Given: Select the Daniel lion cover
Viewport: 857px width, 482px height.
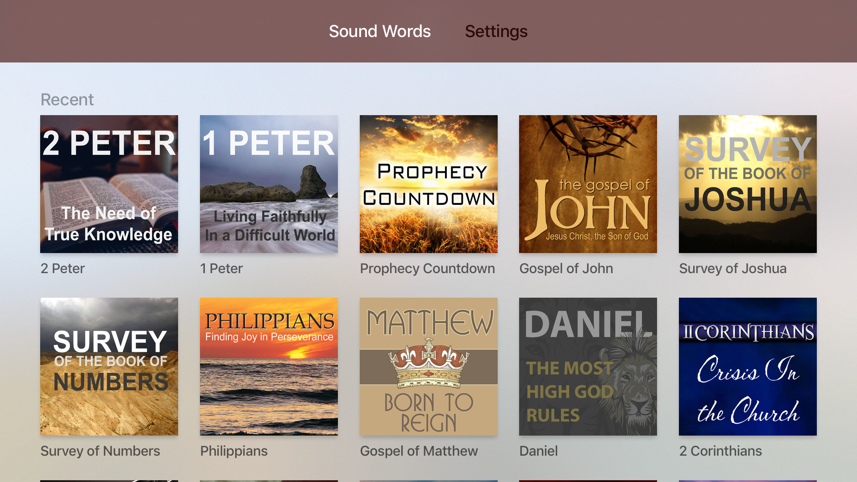Looking at the screenshot, I should pos(588,366).
